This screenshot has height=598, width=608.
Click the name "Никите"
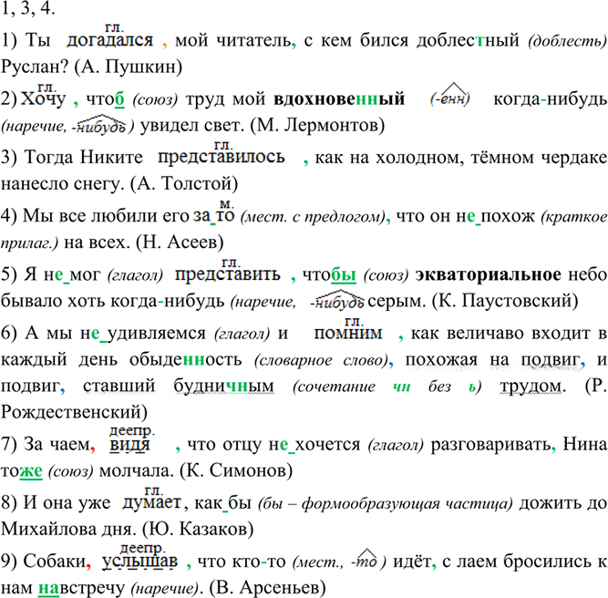point(112,157)
